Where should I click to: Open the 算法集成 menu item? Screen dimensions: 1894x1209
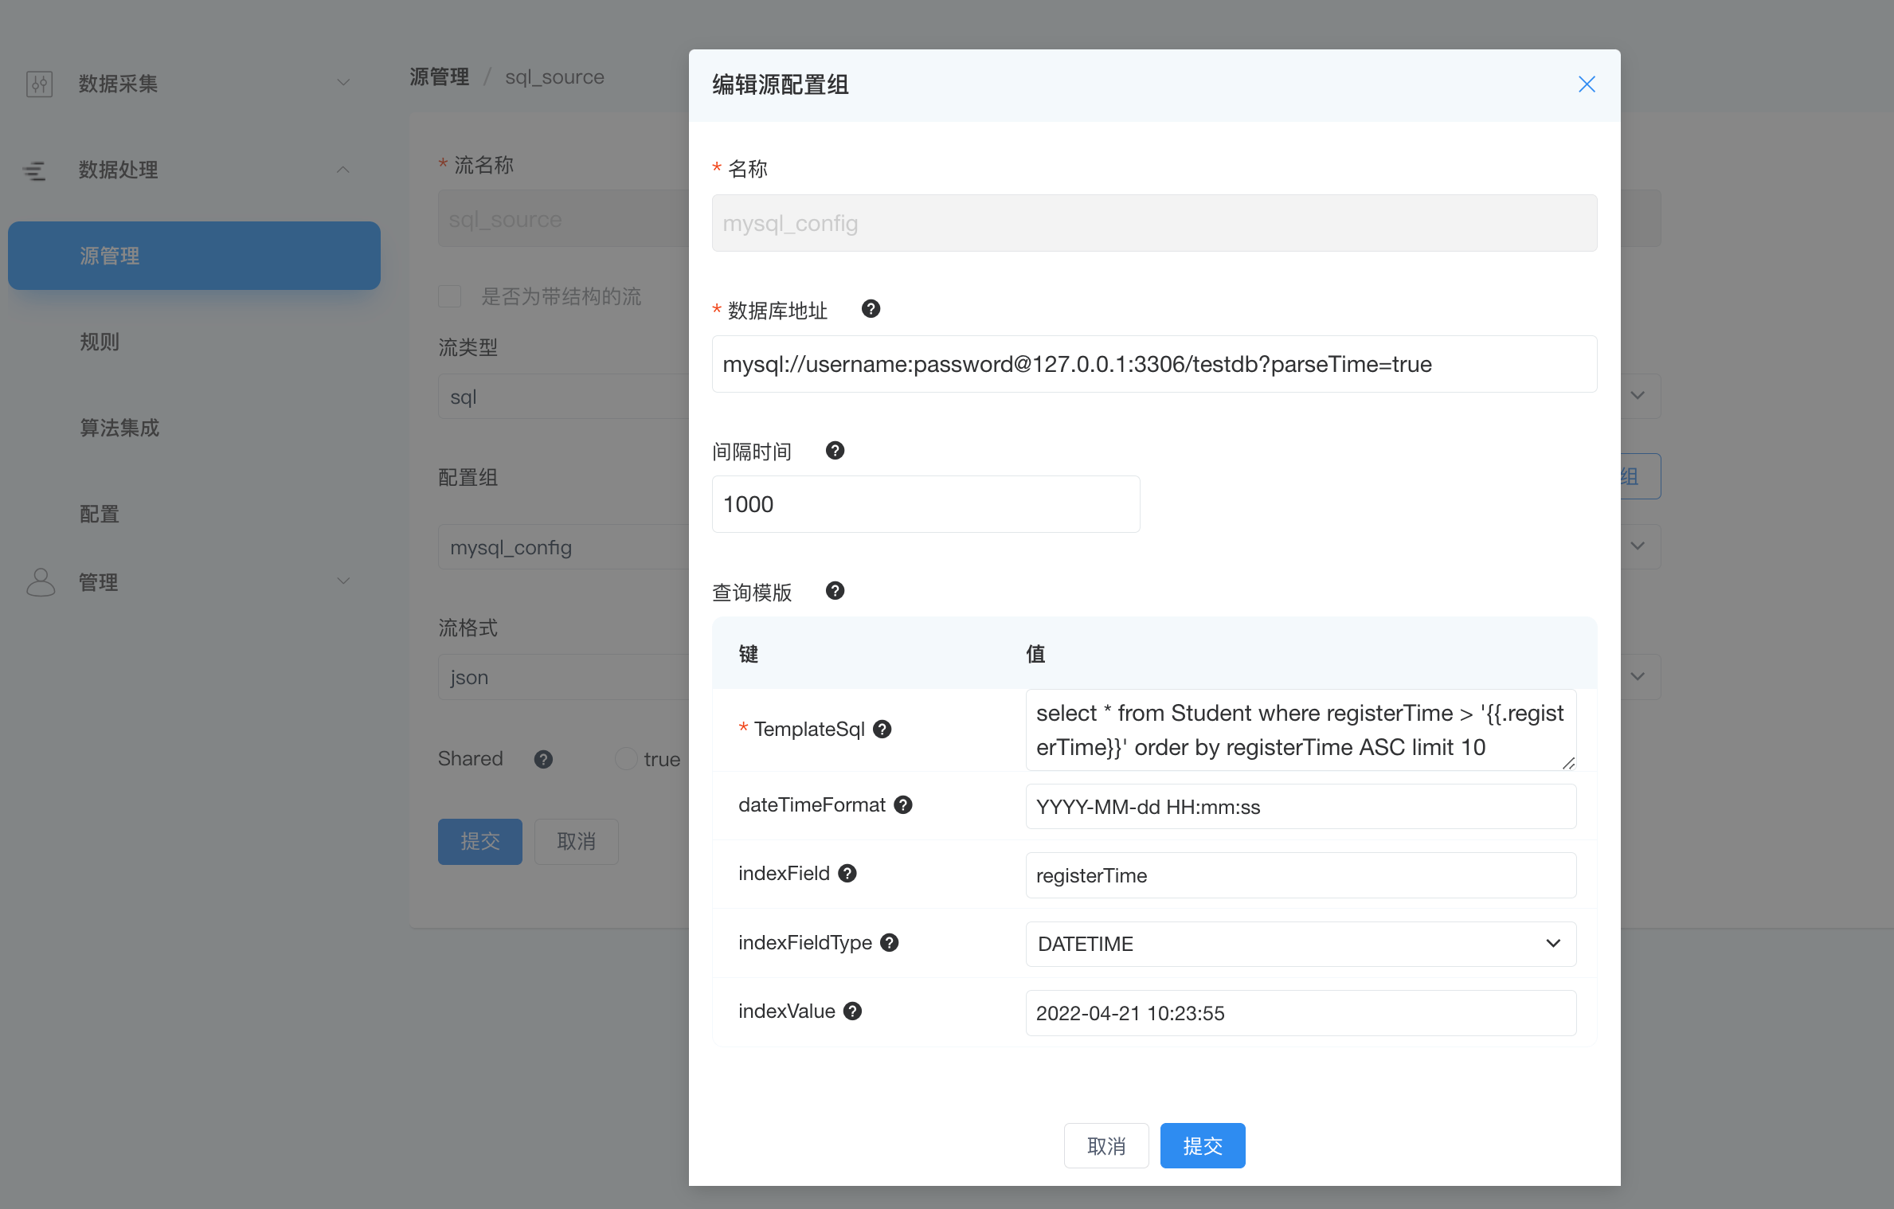(x=119, y=428)
